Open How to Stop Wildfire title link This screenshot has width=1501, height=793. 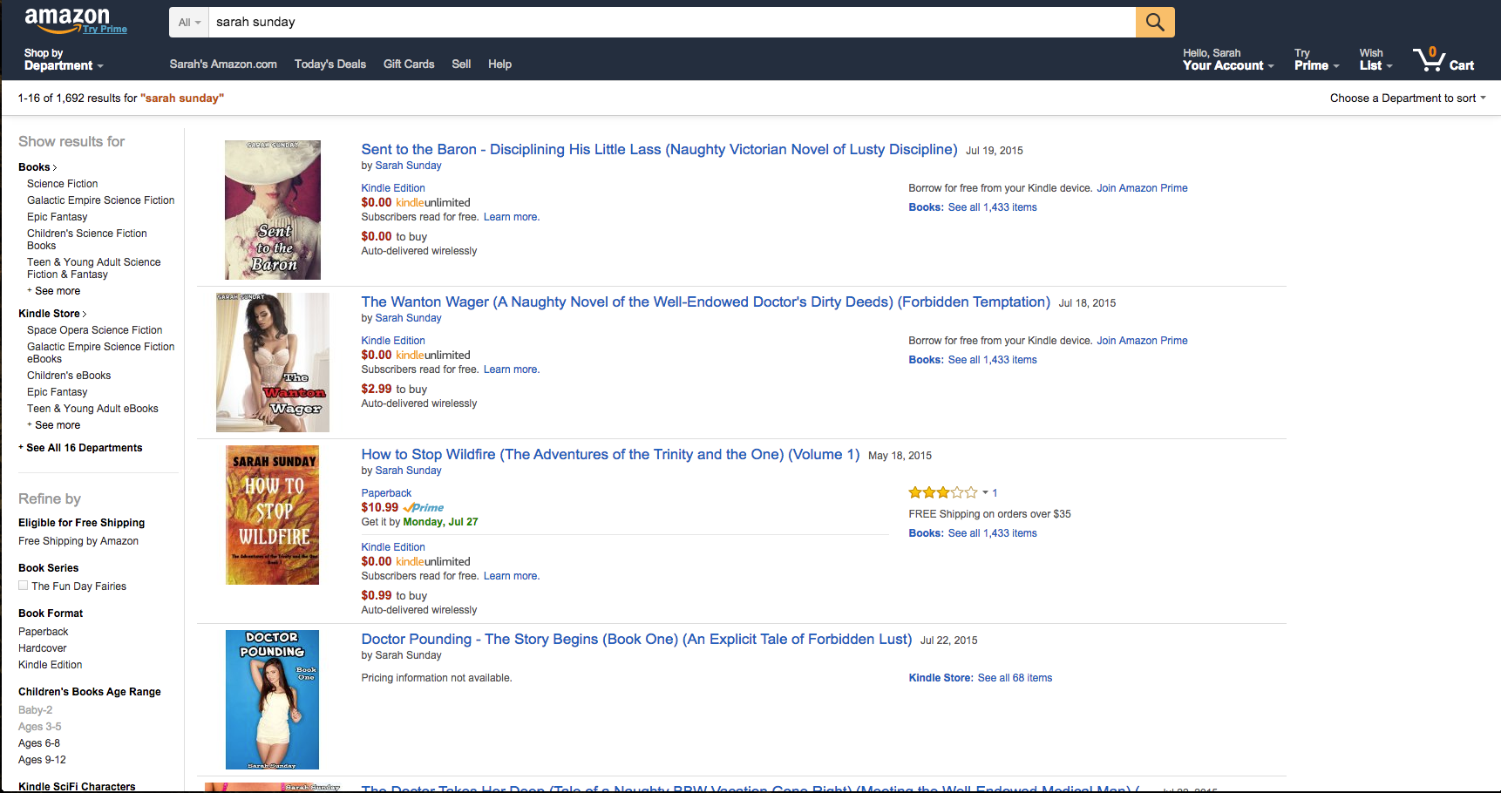point(610,454)
